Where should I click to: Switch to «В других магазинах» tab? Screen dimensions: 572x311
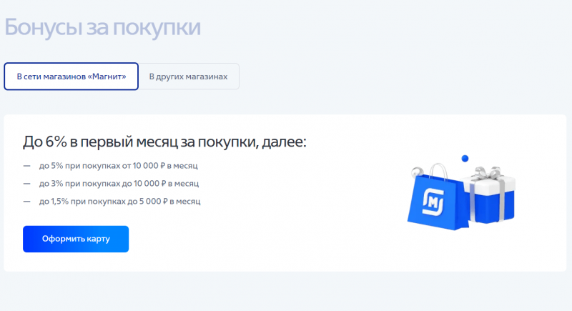[189, 76]
